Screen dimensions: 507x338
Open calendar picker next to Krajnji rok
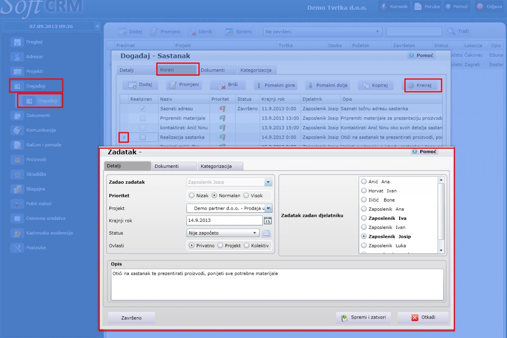click(268, 221)
